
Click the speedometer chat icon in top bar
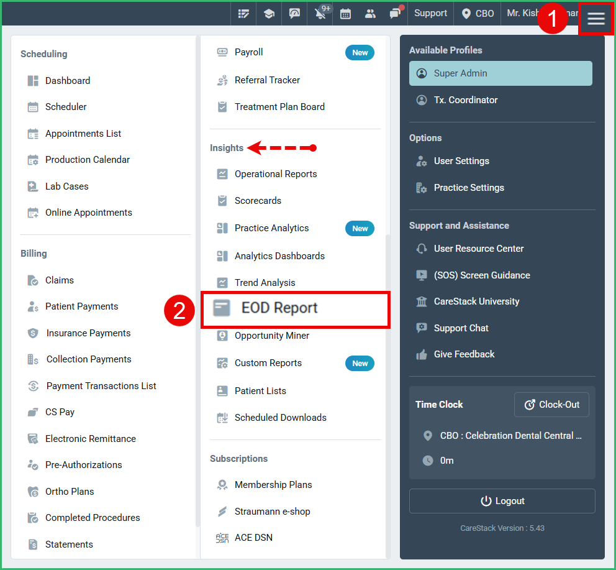click(x=294, y=14)
